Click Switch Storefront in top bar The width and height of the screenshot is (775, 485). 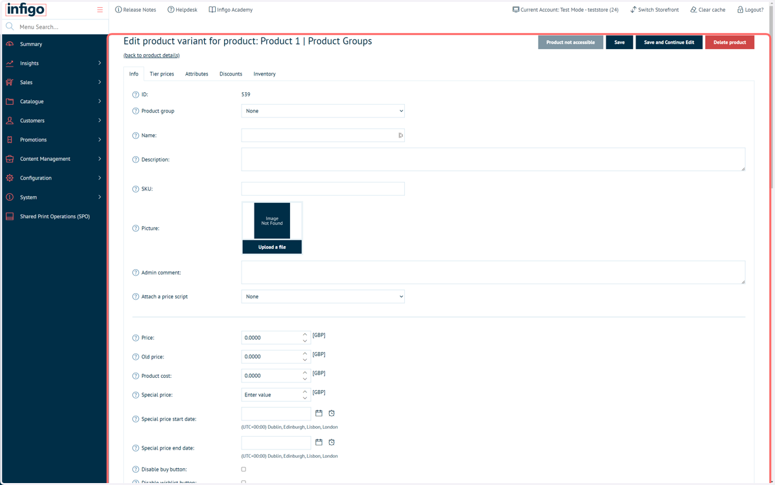point(654,10)
